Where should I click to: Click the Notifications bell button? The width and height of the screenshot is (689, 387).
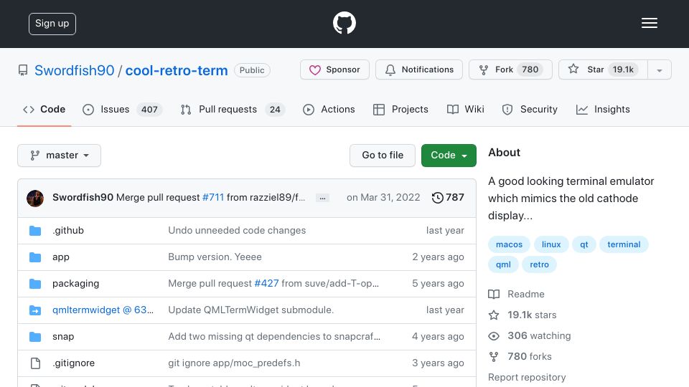pyautogui.click(x=418, y=70)
